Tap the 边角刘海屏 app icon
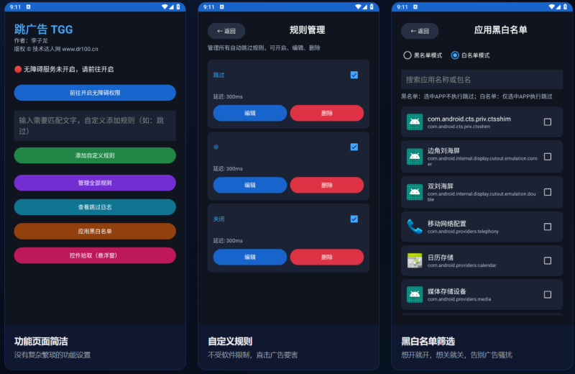Screen dimensions: 575x374 point(415,157)
